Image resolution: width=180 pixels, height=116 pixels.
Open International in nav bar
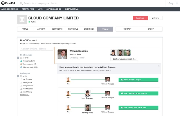(x=72, y=9)
